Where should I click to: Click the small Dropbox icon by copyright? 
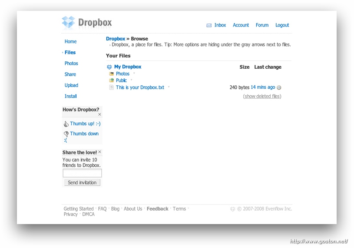(232, 209)
